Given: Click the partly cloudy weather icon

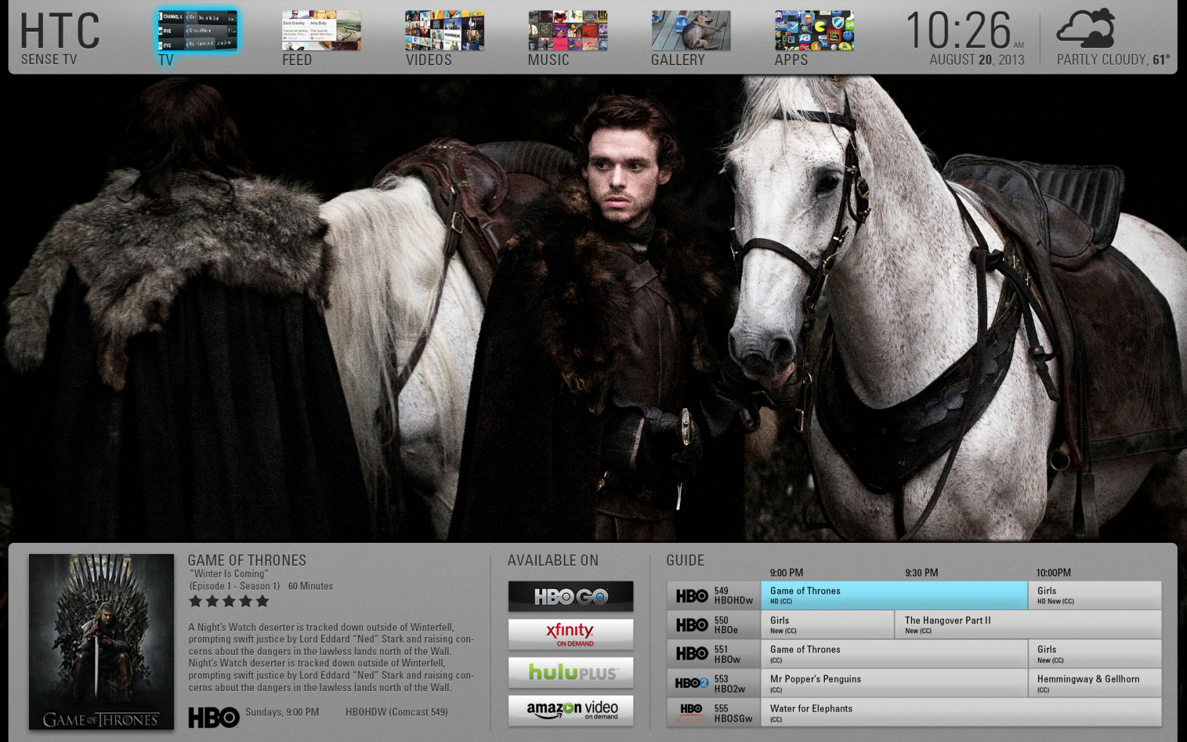Looking at the screenshot, I should coord(1086,29).
